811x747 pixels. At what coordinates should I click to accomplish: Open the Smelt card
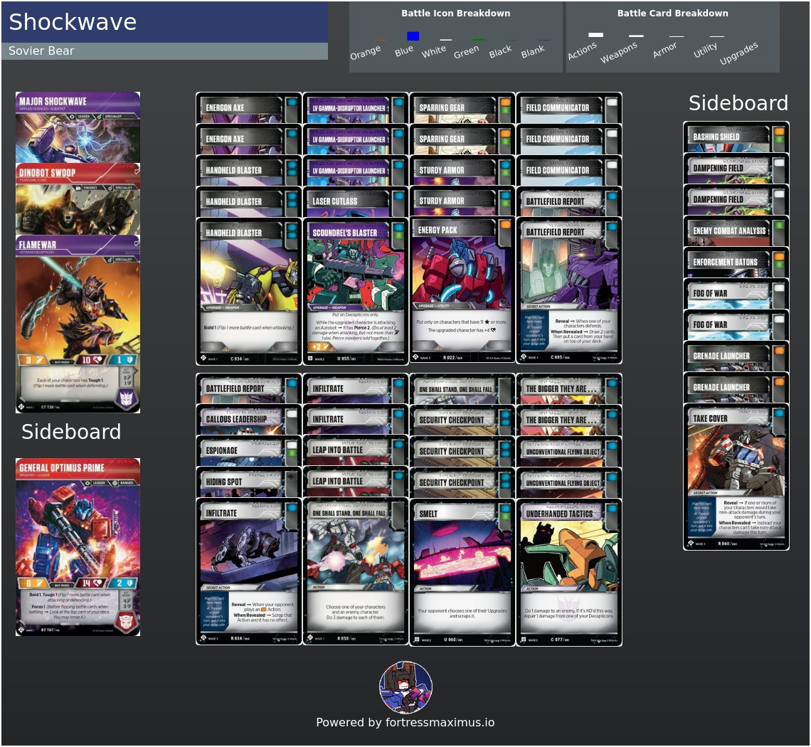tap(462, 572)
